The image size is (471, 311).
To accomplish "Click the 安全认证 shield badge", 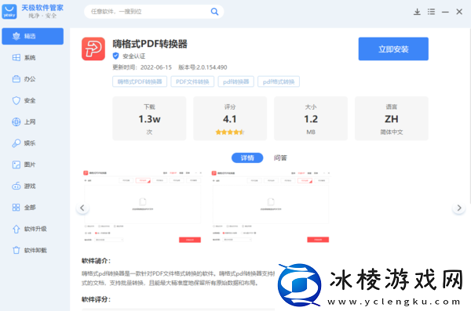I will (x=115, y=56).
